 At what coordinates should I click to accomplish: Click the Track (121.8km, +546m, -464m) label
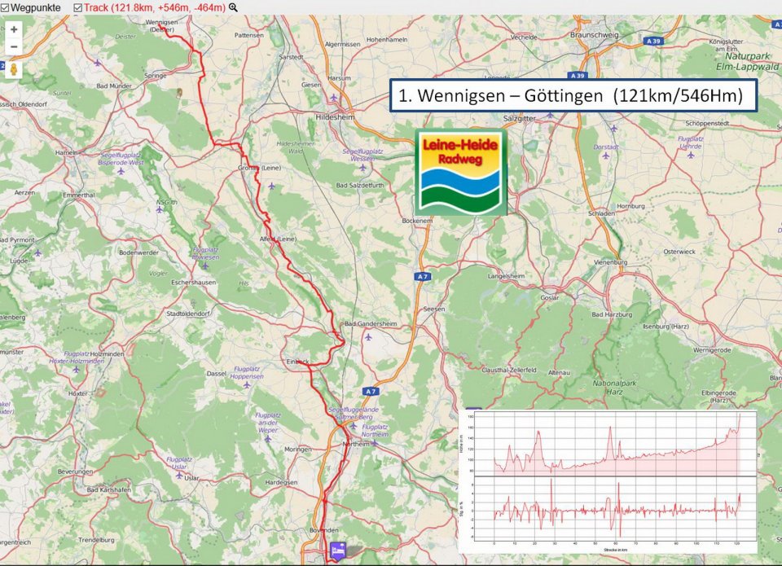click(x=155, y=7)
